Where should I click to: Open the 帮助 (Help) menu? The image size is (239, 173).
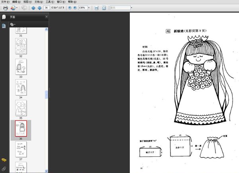(72, 2)
